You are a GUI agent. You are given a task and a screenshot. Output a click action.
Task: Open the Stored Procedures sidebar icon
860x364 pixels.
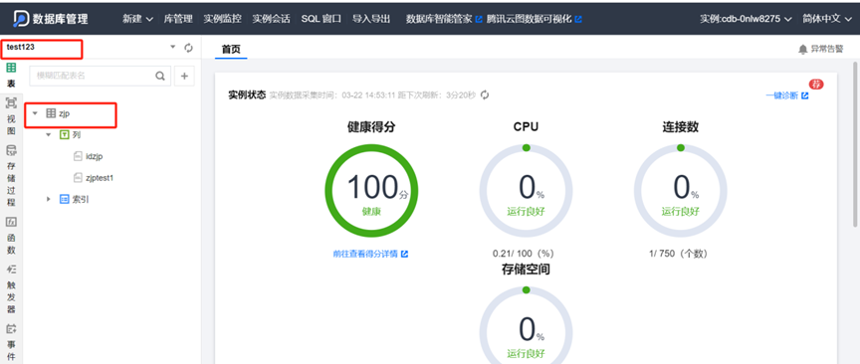(11, 176)
